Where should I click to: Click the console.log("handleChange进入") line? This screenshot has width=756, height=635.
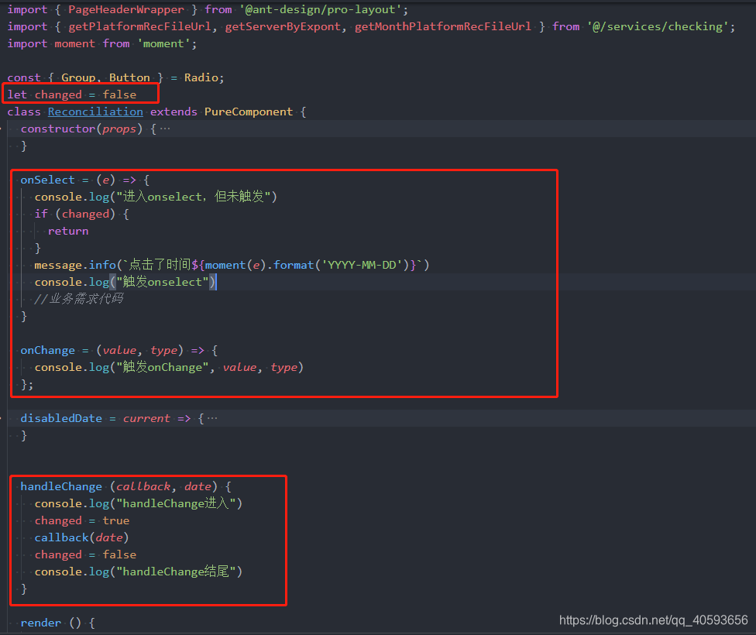tap(139, 503)
